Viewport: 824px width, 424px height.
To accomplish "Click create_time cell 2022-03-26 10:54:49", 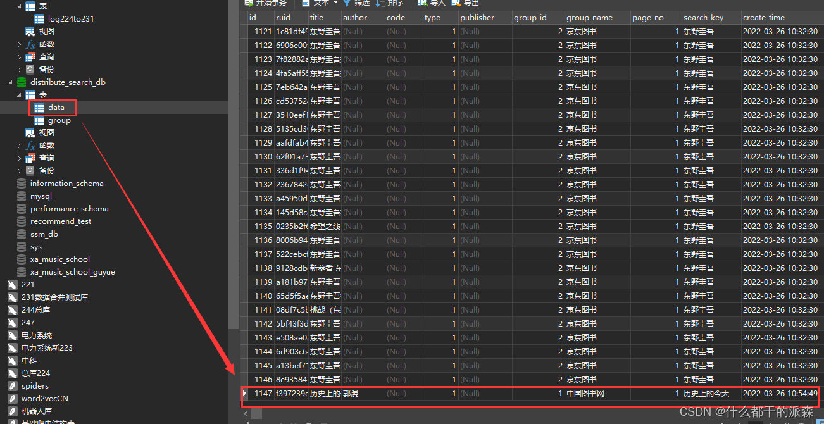I will 780,394.
